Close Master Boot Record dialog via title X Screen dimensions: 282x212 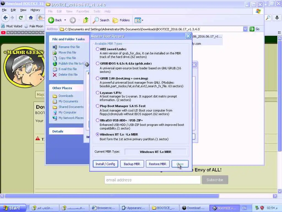tap(188, 36)
